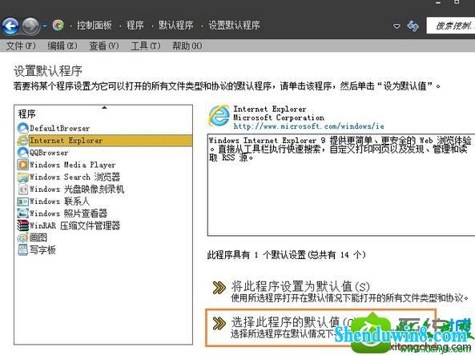Click the QQBrowser program name
The image size is (475, 355).
point(49,153)
